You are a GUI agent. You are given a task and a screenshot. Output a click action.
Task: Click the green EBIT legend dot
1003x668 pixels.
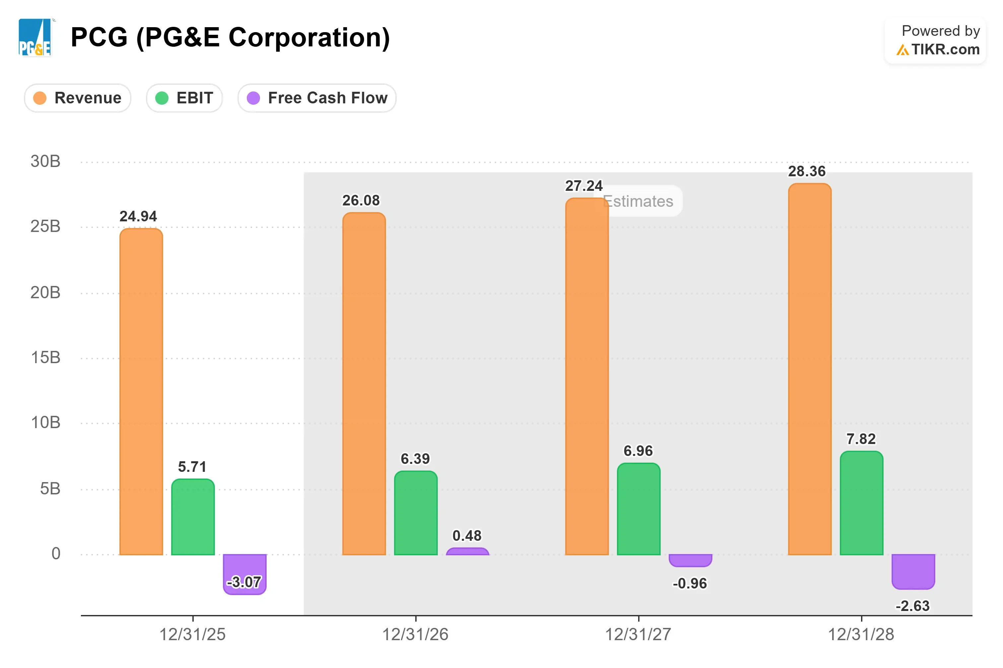point(162,98)
